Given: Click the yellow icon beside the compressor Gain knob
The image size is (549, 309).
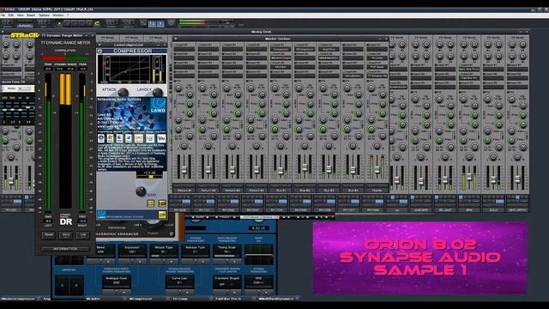Looking at the screenshot, I should (151, 203).
